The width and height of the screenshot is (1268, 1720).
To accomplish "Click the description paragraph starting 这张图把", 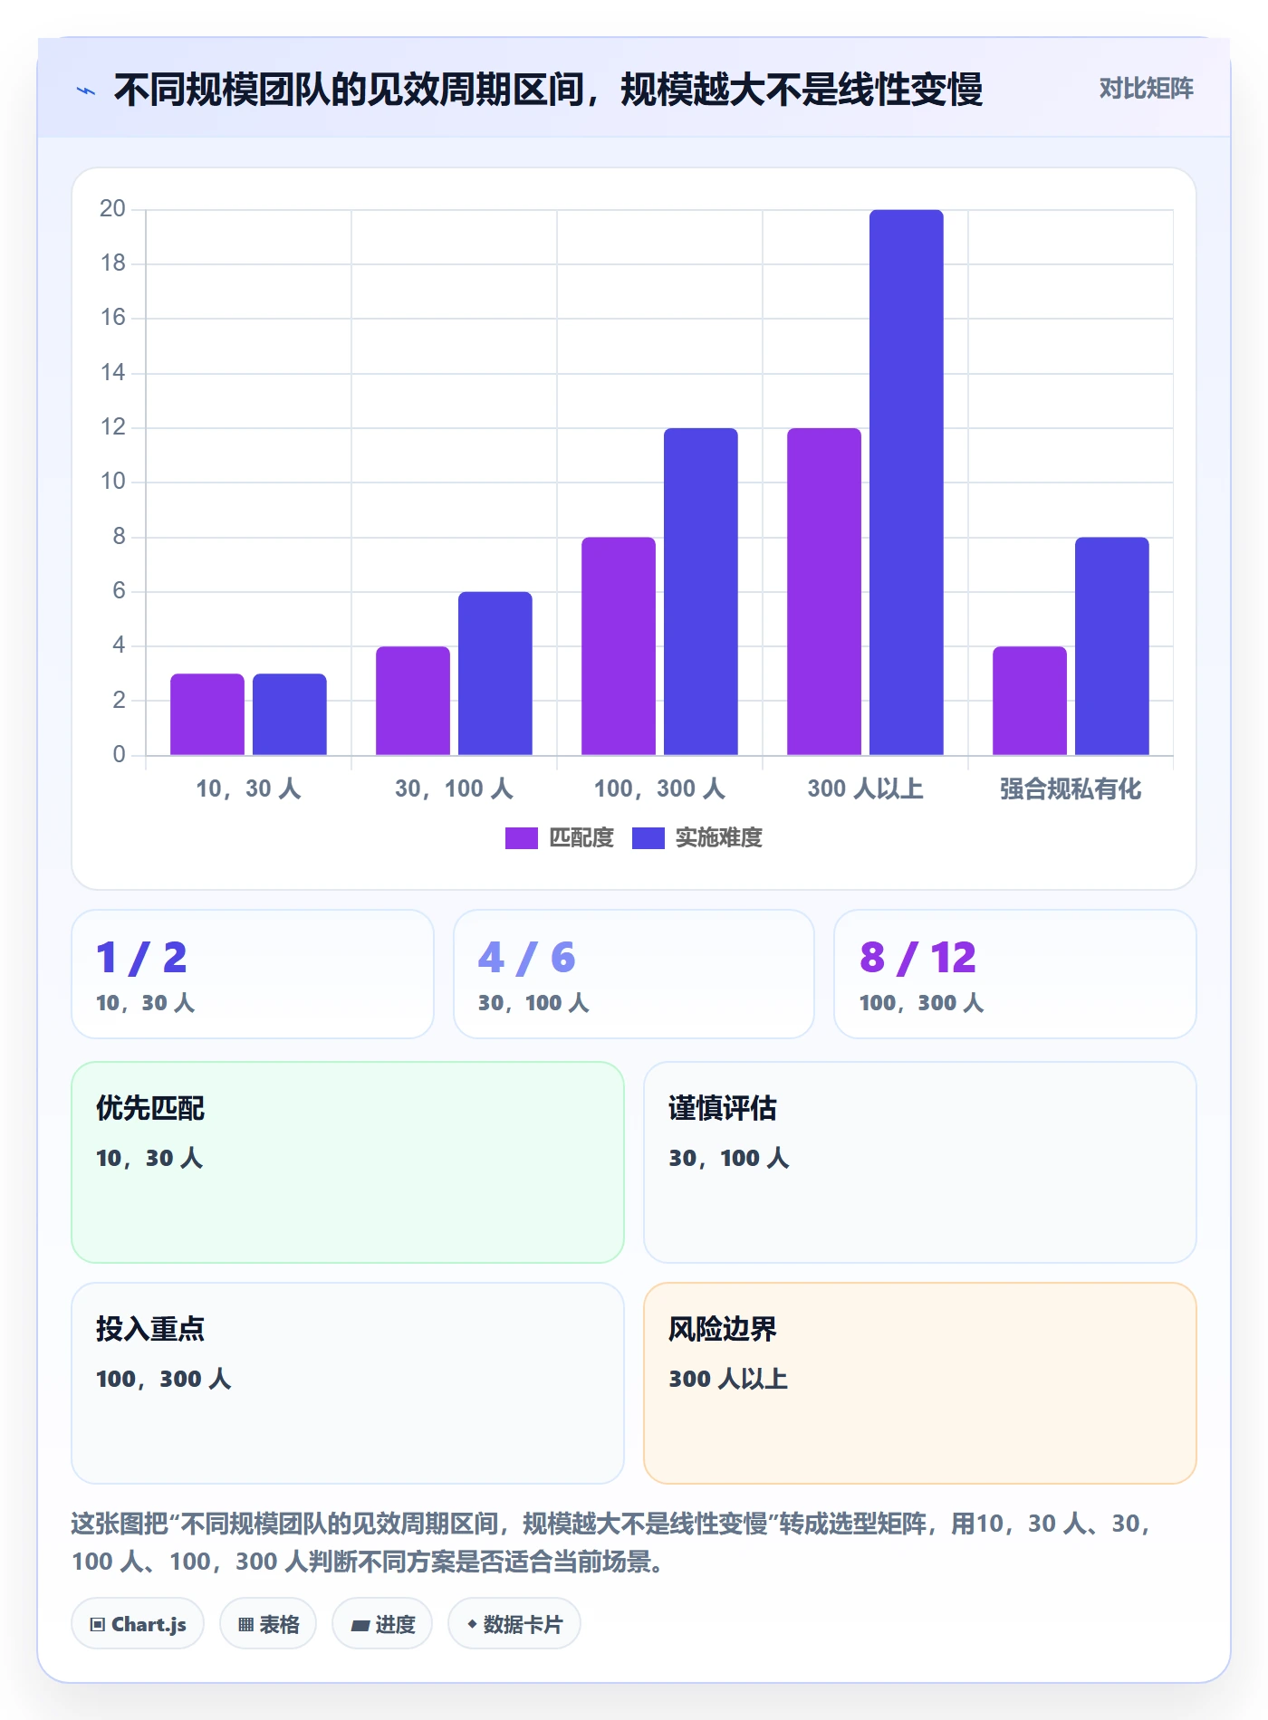I will tap(612, 1543).
